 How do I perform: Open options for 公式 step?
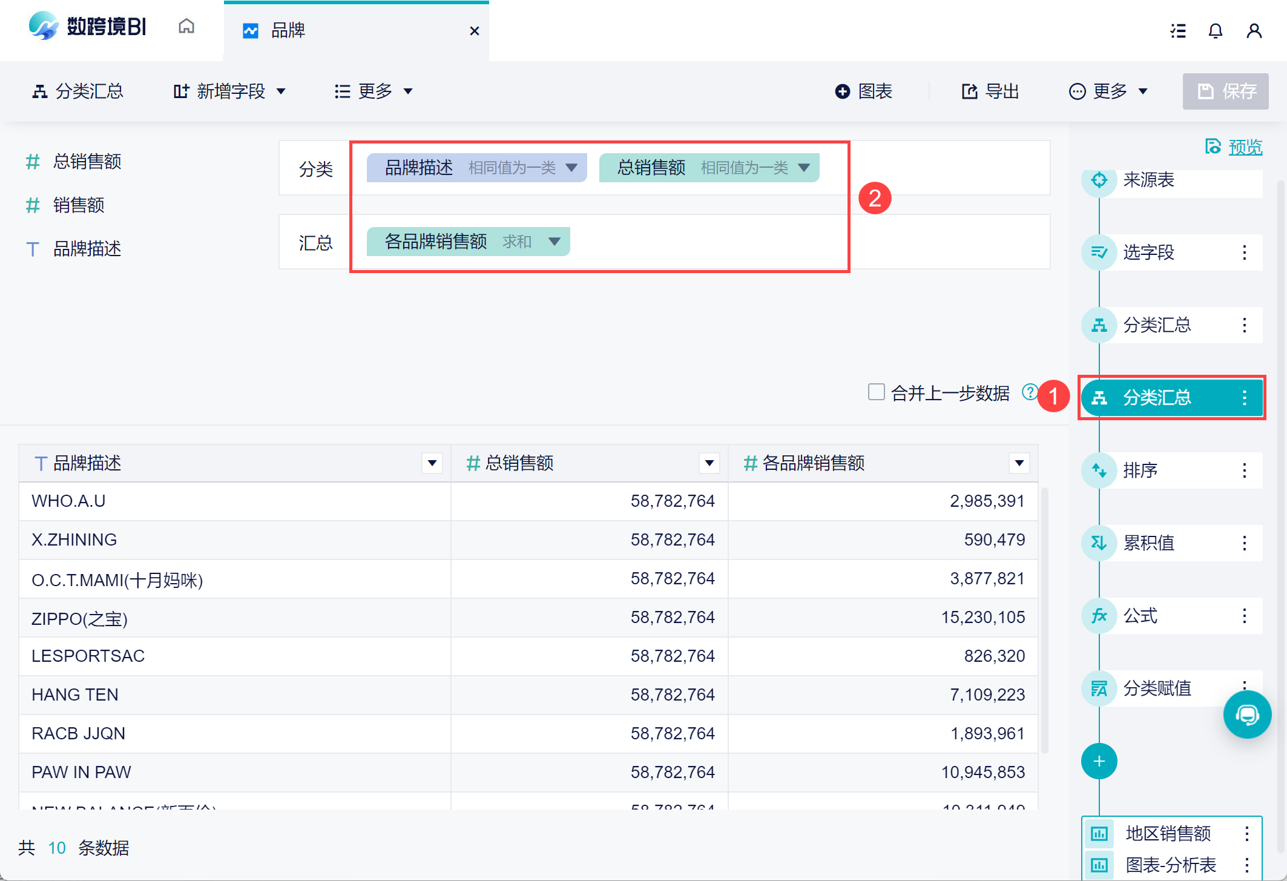pos(1244,616)
